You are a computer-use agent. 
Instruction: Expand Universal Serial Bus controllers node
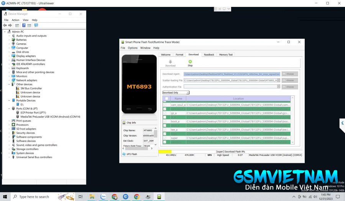click(9, 157)
